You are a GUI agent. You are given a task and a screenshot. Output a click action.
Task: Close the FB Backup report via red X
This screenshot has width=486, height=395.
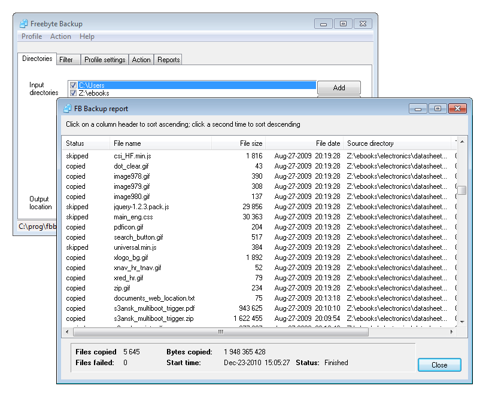click(x=457, y=109)
